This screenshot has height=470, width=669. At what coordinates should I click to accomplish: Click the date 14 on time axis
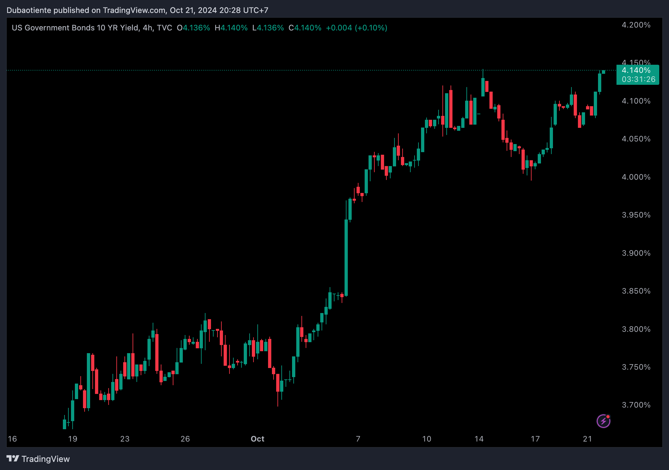(479, 439)
